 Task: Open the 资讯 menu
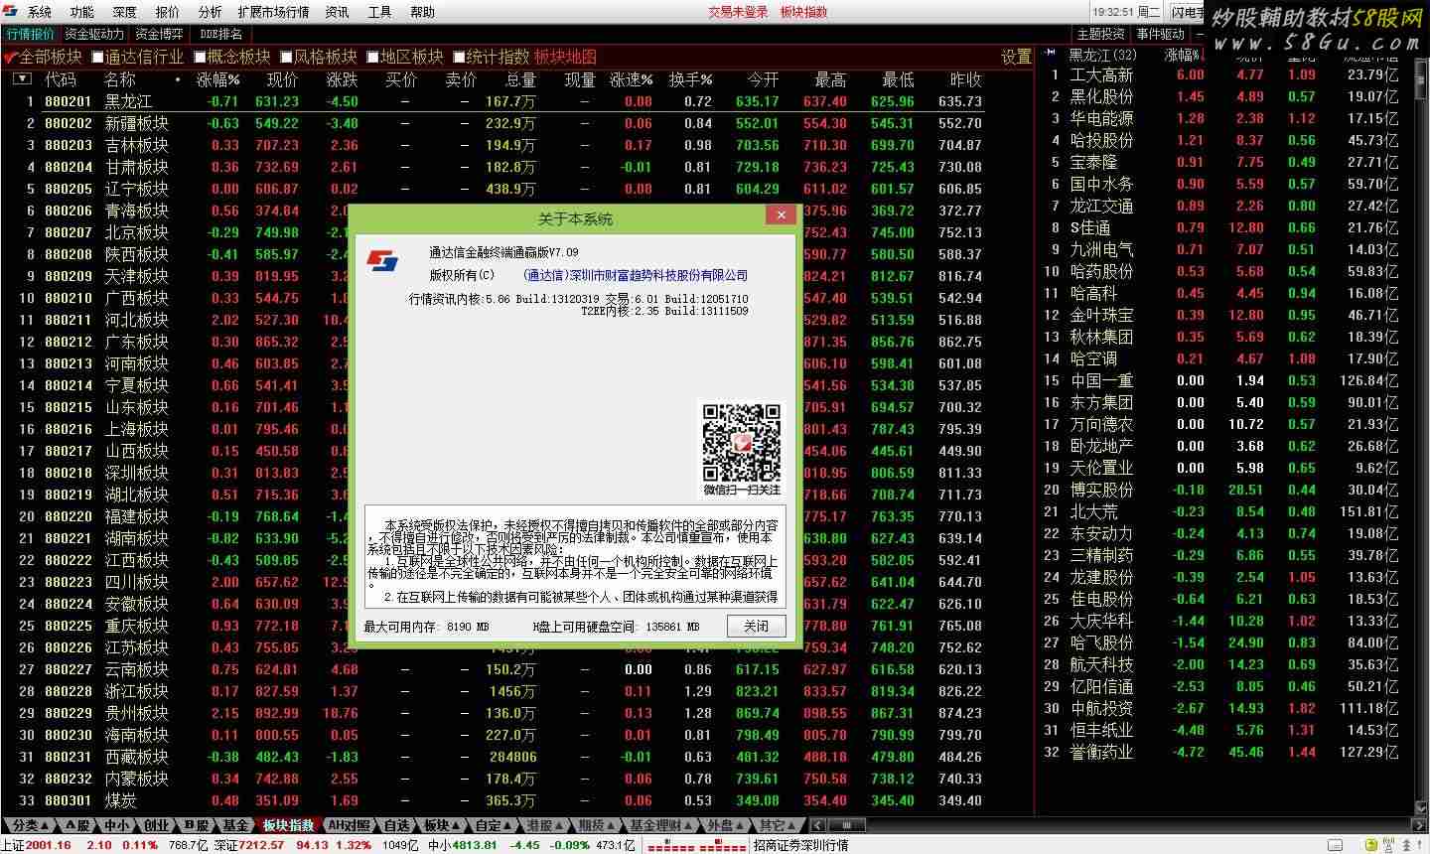point(338,12)
